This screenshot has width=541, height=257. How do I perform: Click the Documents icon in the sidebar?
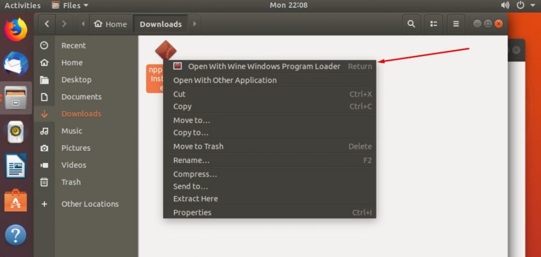point(44,97)
